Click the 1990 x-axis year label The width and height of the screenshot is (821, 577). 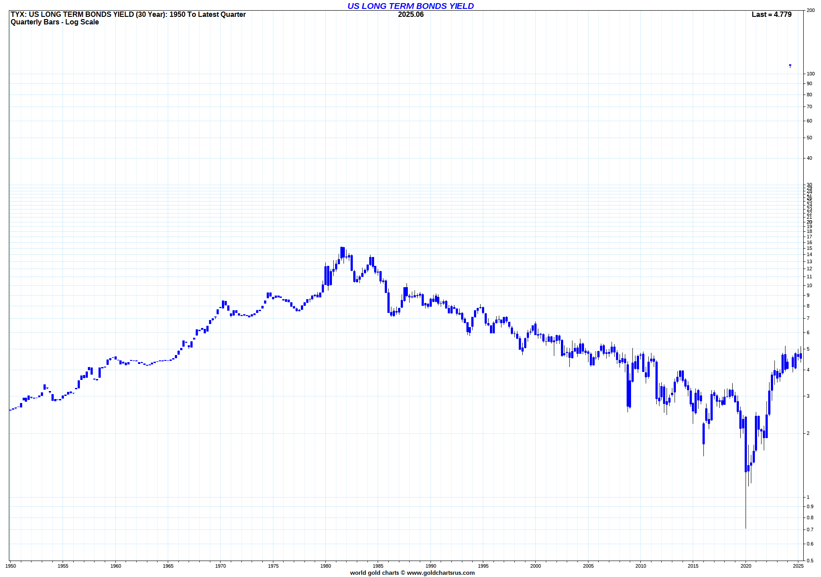(431, 566)
